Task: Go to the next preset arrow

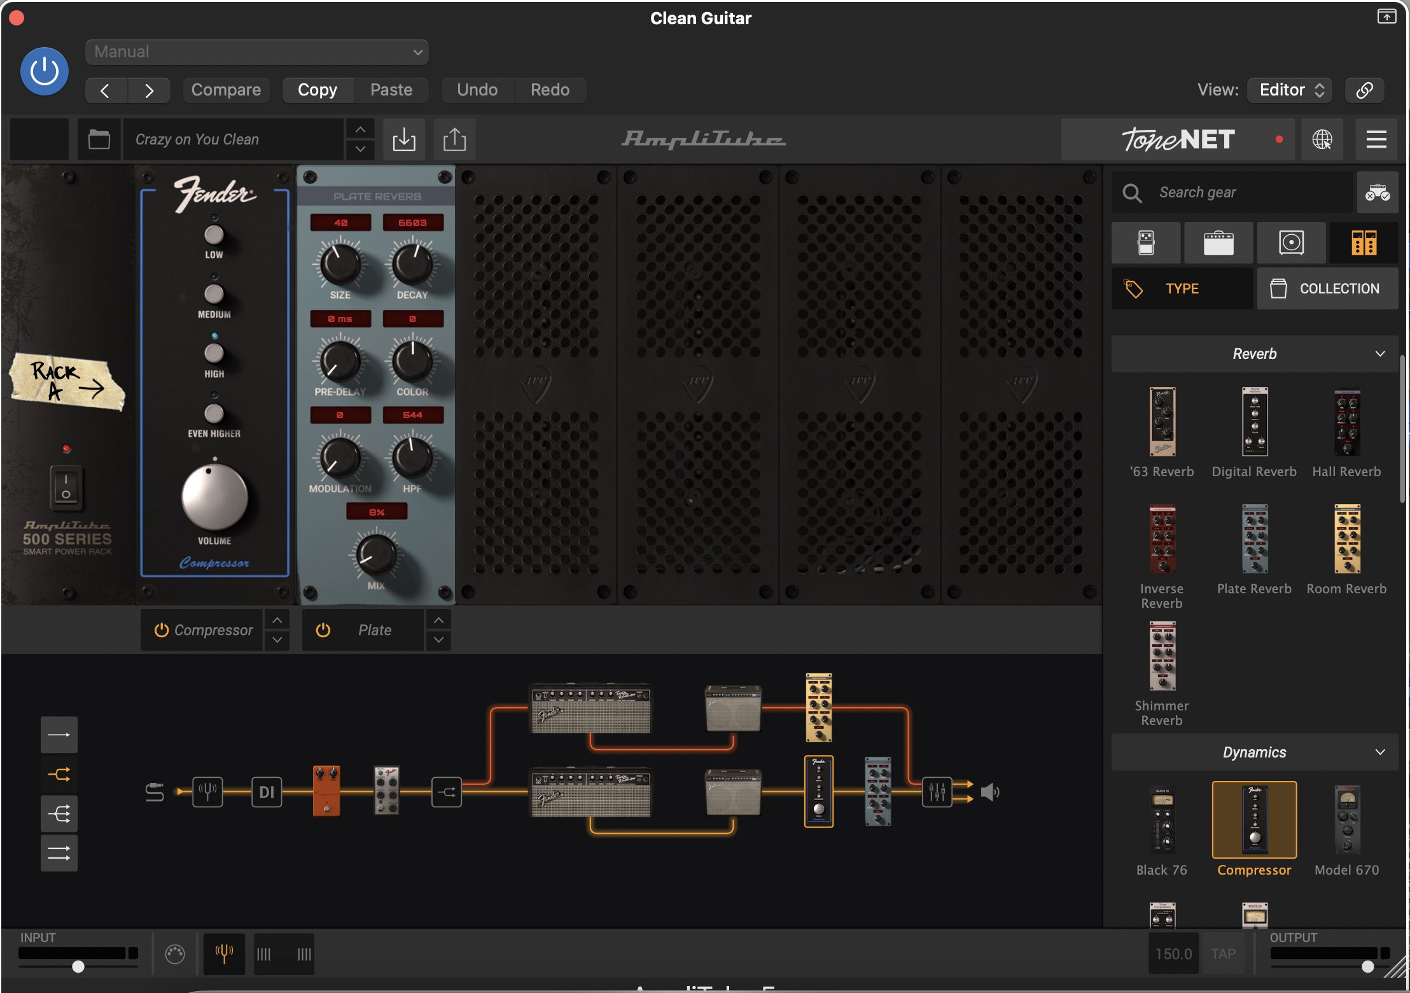Action: [149, 90]
